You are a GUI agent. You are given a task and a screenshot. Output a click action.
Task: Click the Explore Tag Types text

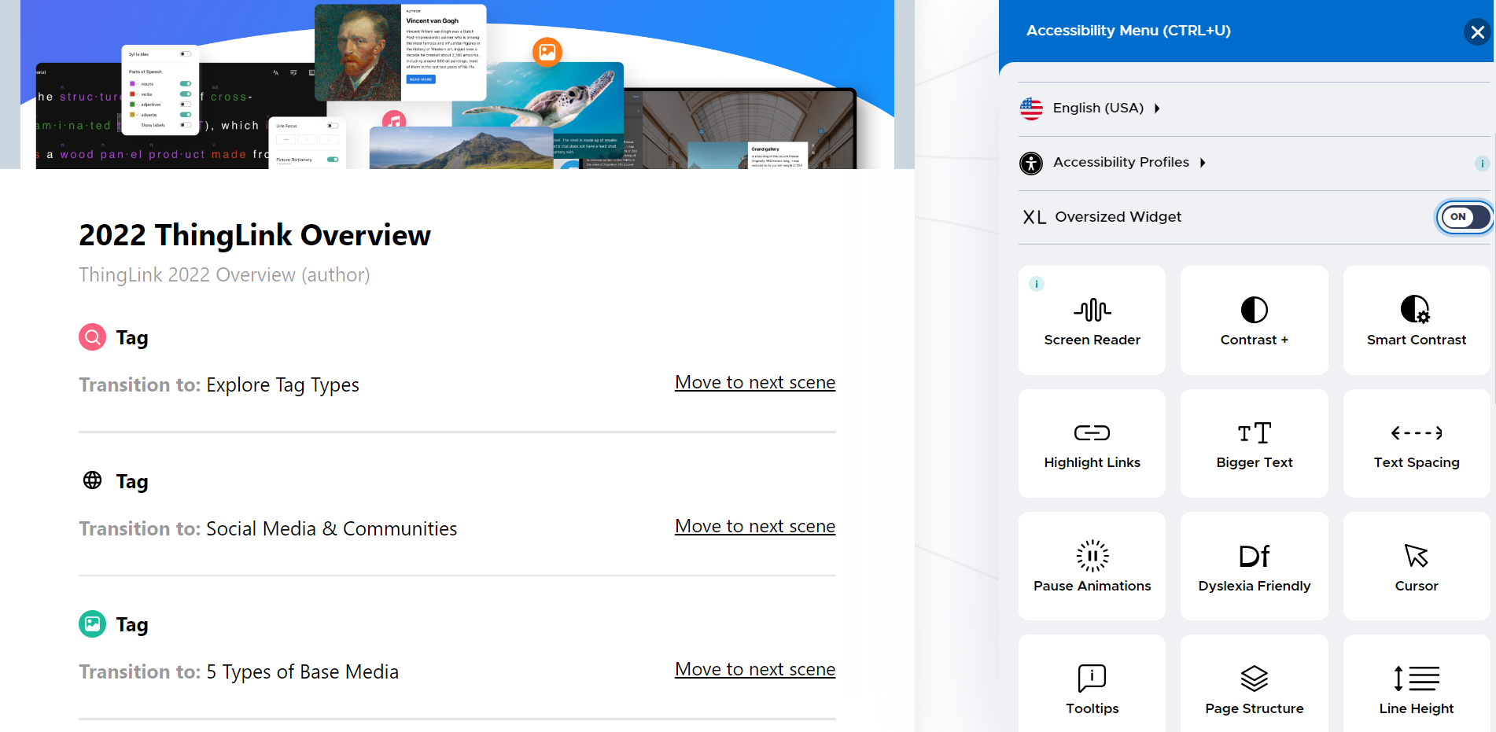point(282,385)
